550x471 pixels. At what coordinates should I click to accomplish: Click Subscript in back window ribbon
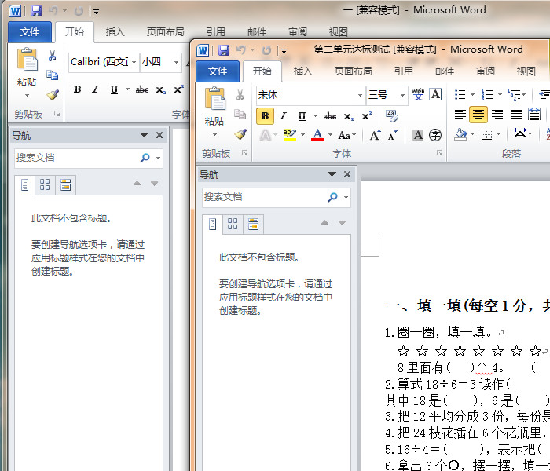pos(160,89)
